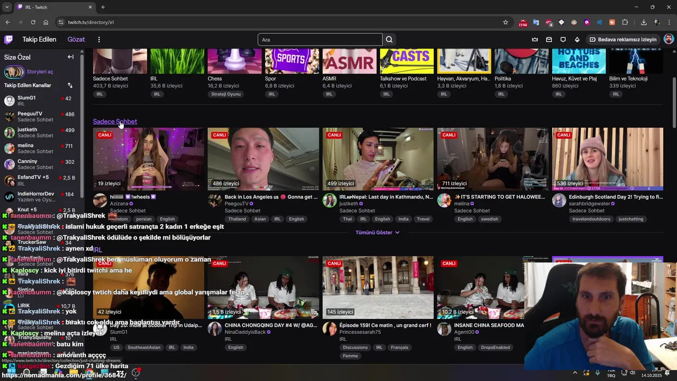This screenshot has height=381, width=677.
Task: Click the red 2316 counter extension icon
Action: [523, 23]
